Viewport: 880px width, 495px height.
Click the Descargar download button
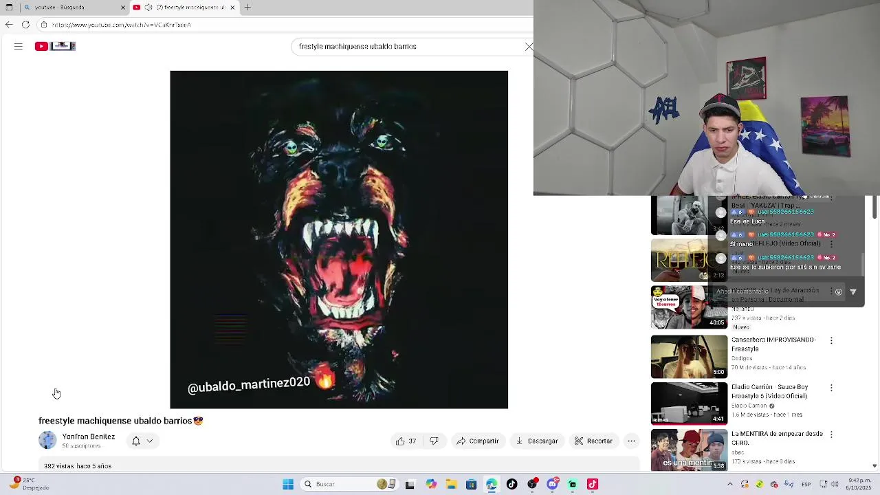tap(537, 441)
